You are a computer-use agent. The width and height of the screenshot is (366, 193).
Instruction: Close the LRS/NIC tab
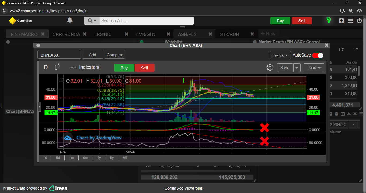tap(126, 34)
